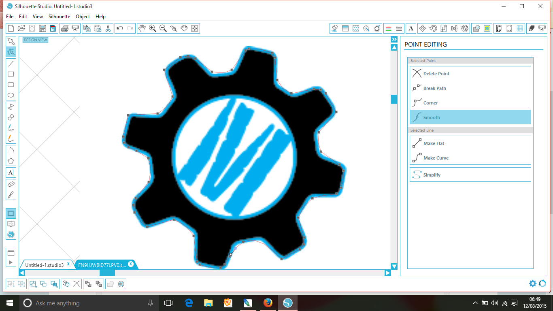Select the Knife tool
Image resolution: width=553 pixels, height=311 pixels.
[x=11, y=194]
